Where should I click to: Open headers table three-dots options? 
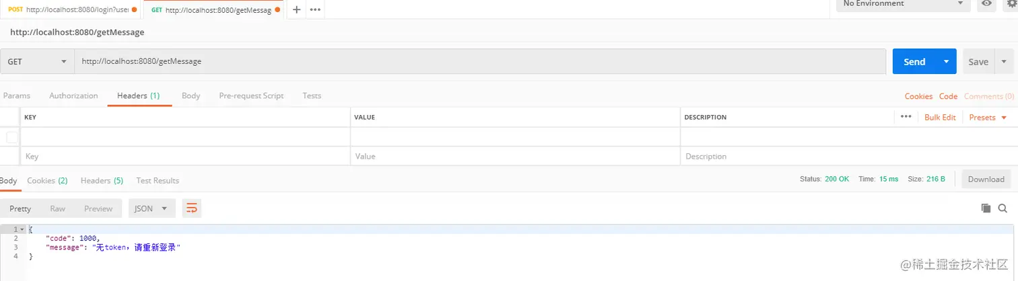(906, 117)
